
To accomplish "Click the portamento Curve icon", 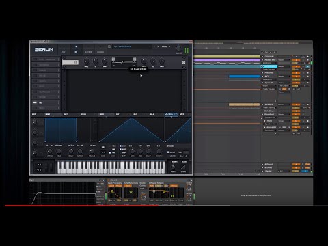I will click(x=183, y=167).
